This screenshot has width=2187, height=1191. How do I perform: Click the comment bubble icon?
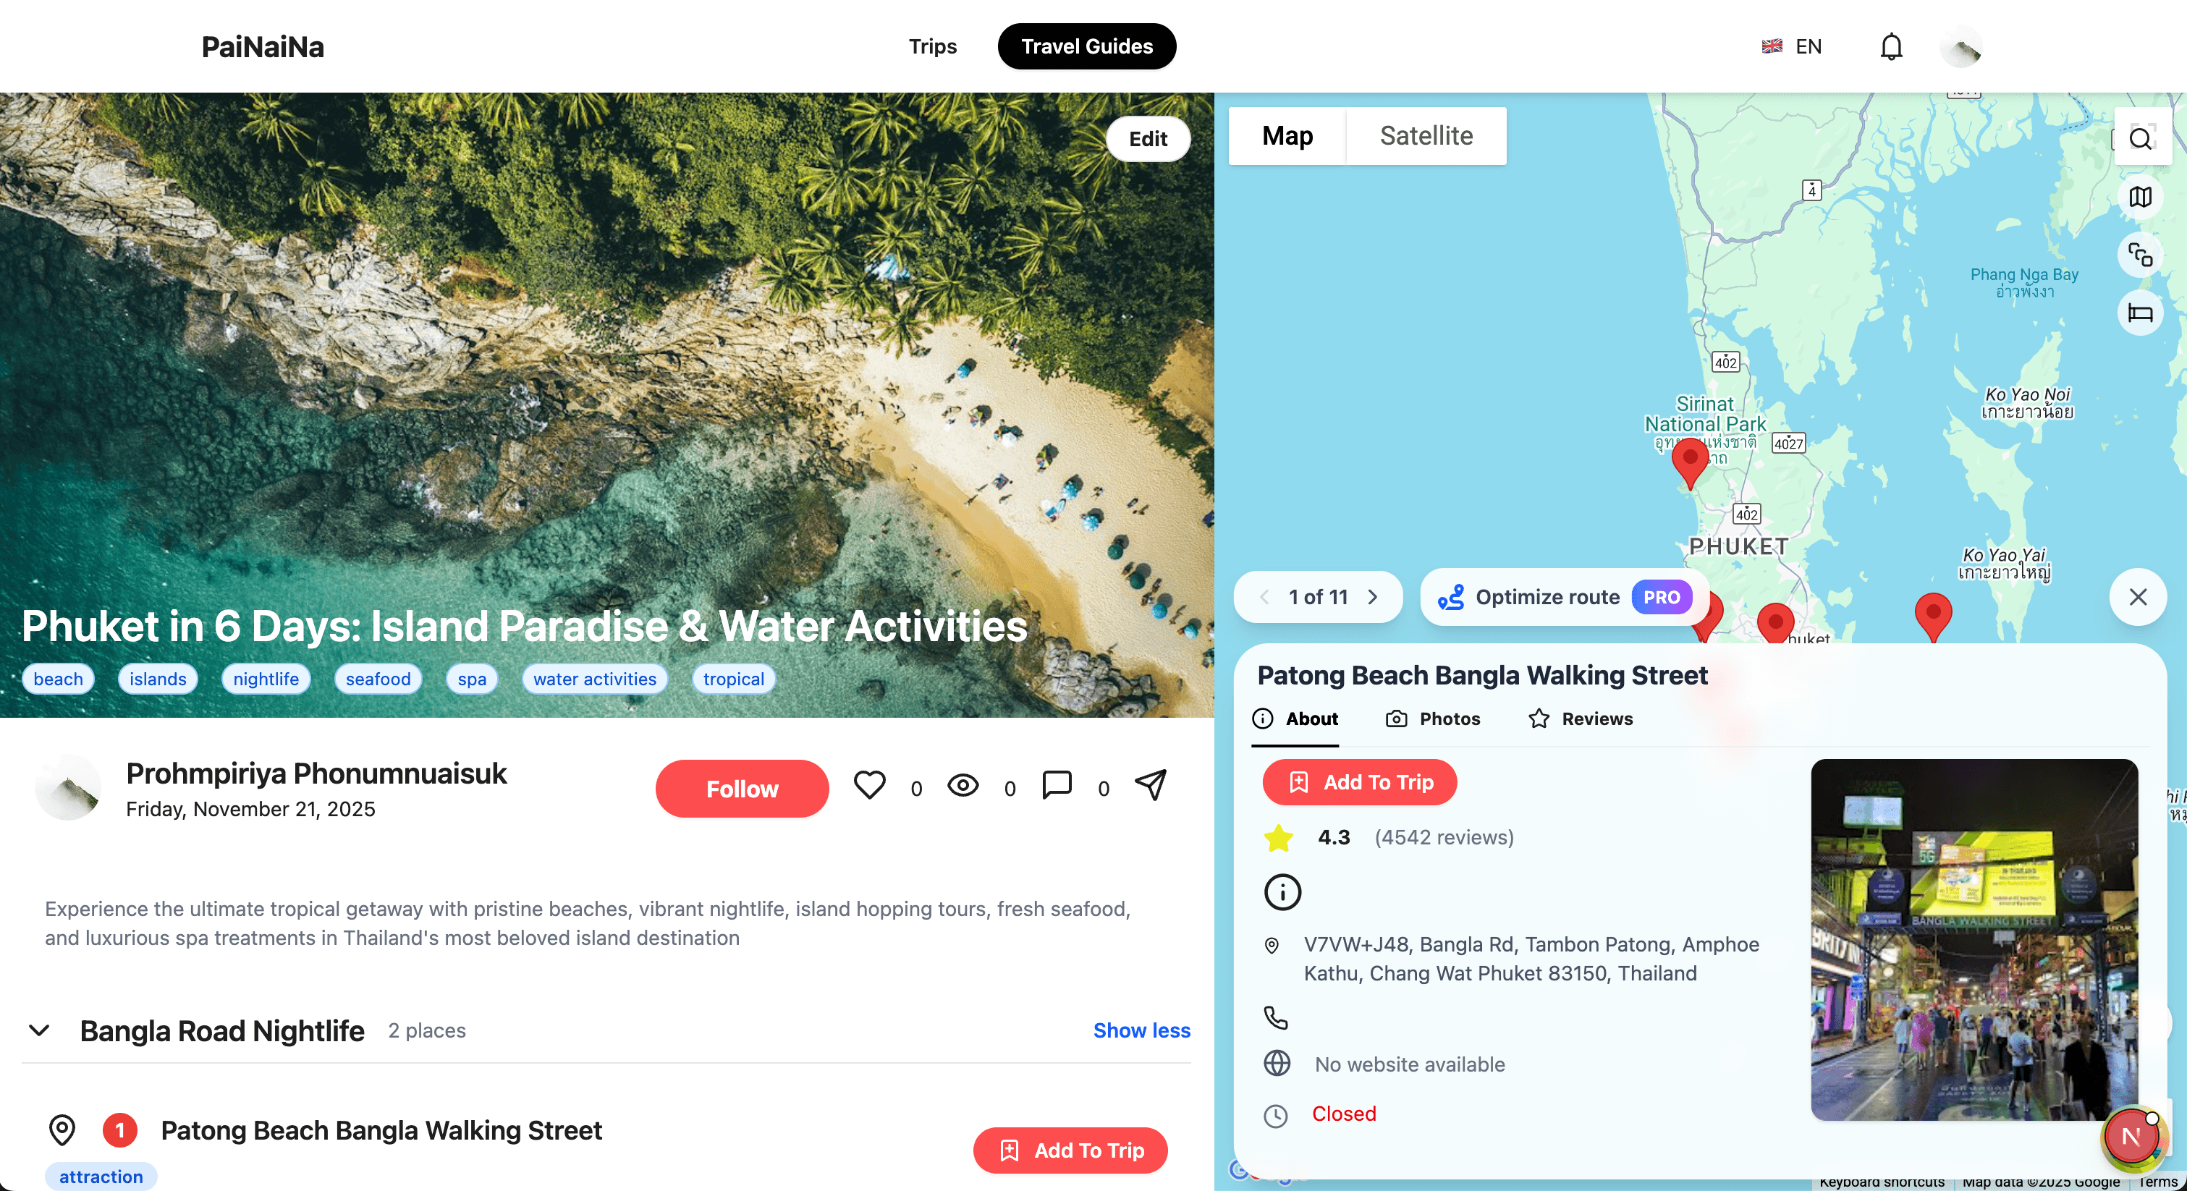[x=1057, y=784]
